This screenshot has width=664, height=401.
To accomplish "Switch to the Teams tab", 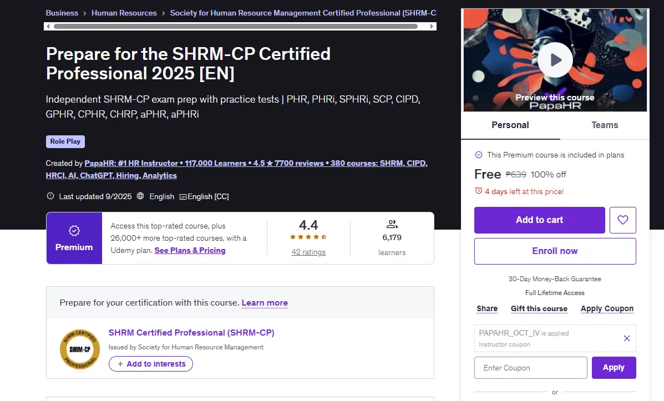I will pyautogui.click(x=605, y=125).
